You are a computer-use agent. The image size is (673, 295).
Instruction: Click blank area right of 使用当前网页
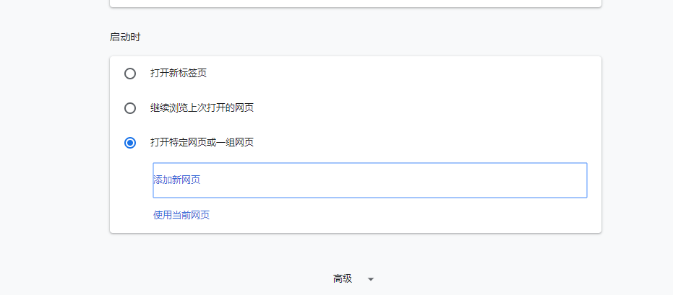[398, 215]
